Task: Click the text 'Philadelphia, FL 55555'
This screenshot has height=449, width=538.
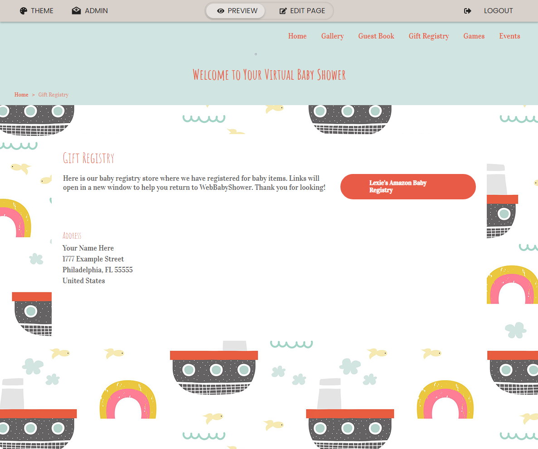Action: click(x=97, y=270)
